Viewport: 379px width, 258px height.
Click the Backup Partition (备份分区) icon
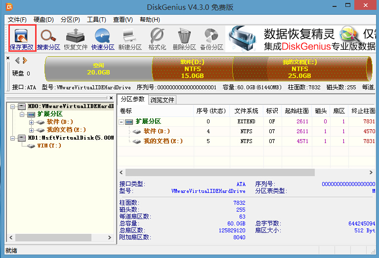212,38
